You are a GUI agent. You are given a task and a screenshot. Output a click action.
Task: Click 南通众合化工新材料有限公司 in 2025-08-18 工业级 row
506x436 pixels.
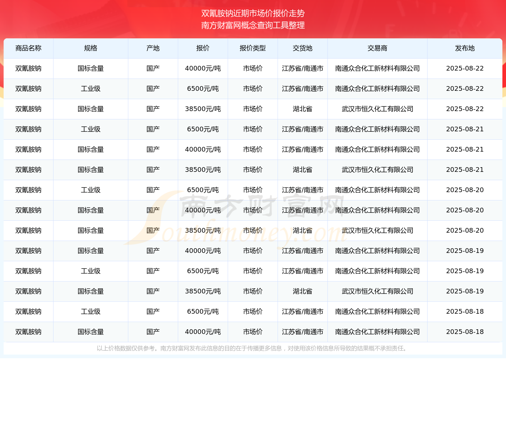click(x=377, y=312)
